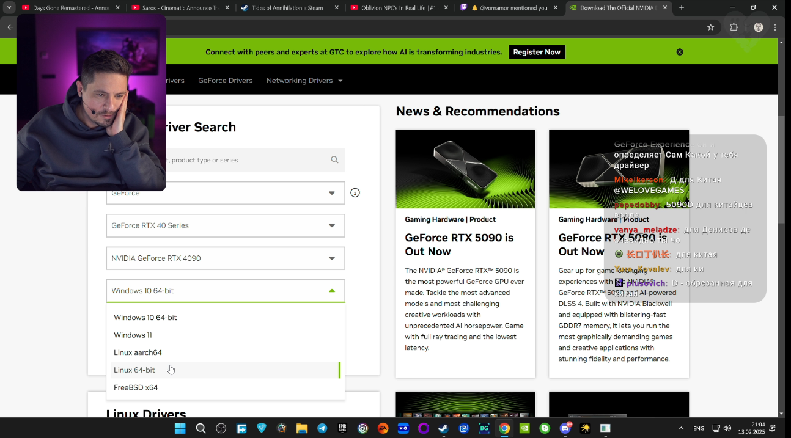Launch Telegram from the taskbar
791x438 pixels.
tap(322, 428)
